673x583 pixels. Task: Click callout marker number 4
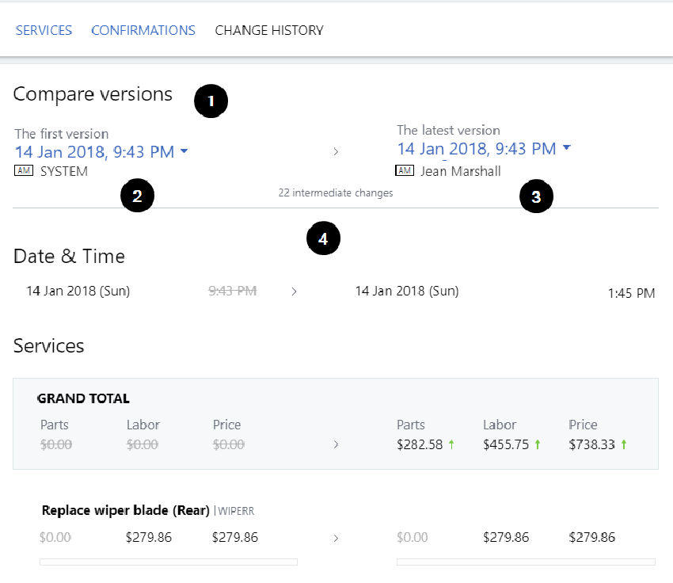[323, 238]
